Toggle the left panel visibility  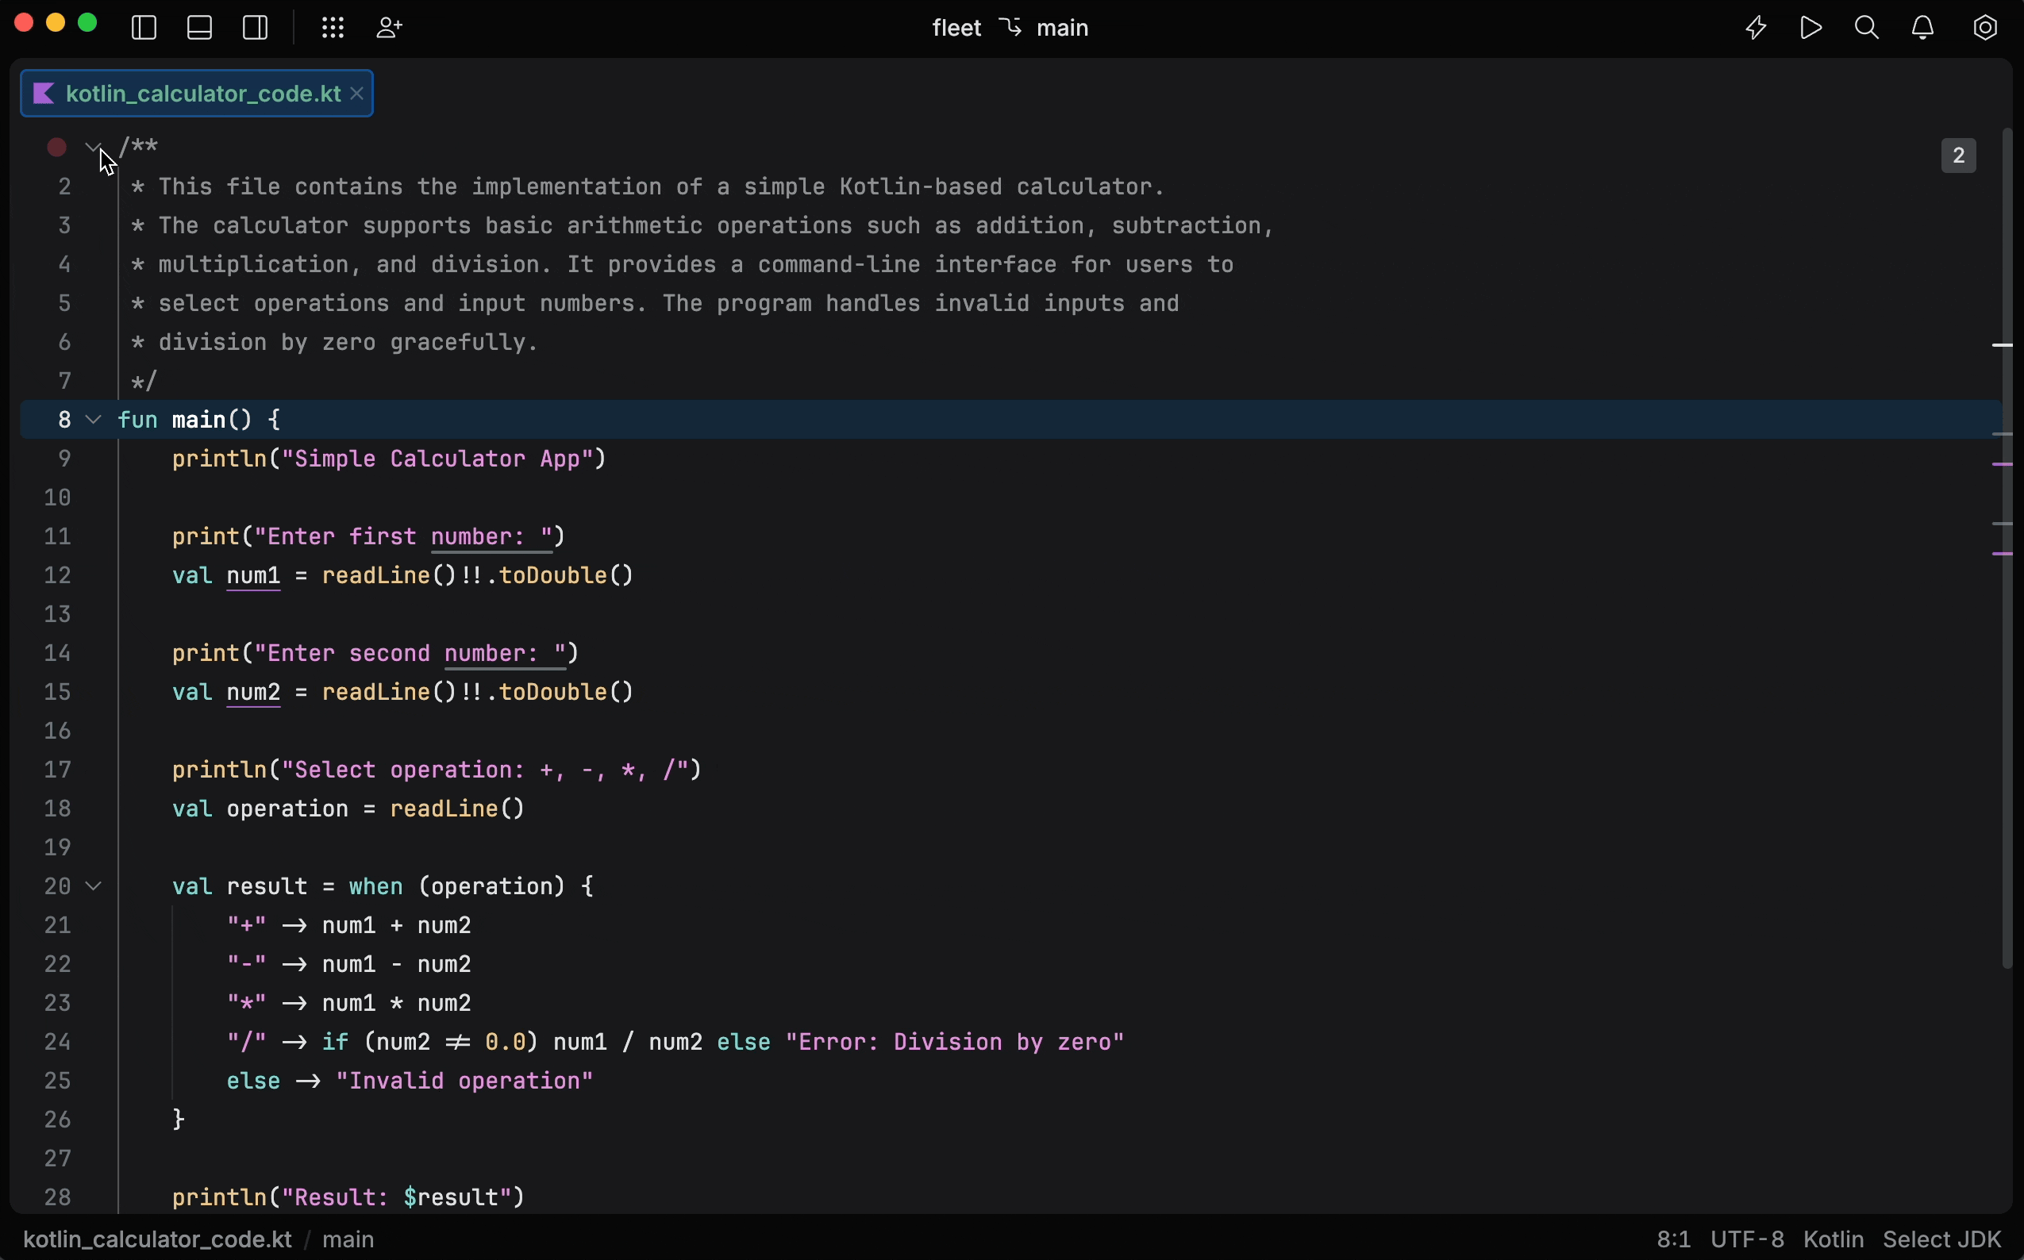[x=143, y=28]
